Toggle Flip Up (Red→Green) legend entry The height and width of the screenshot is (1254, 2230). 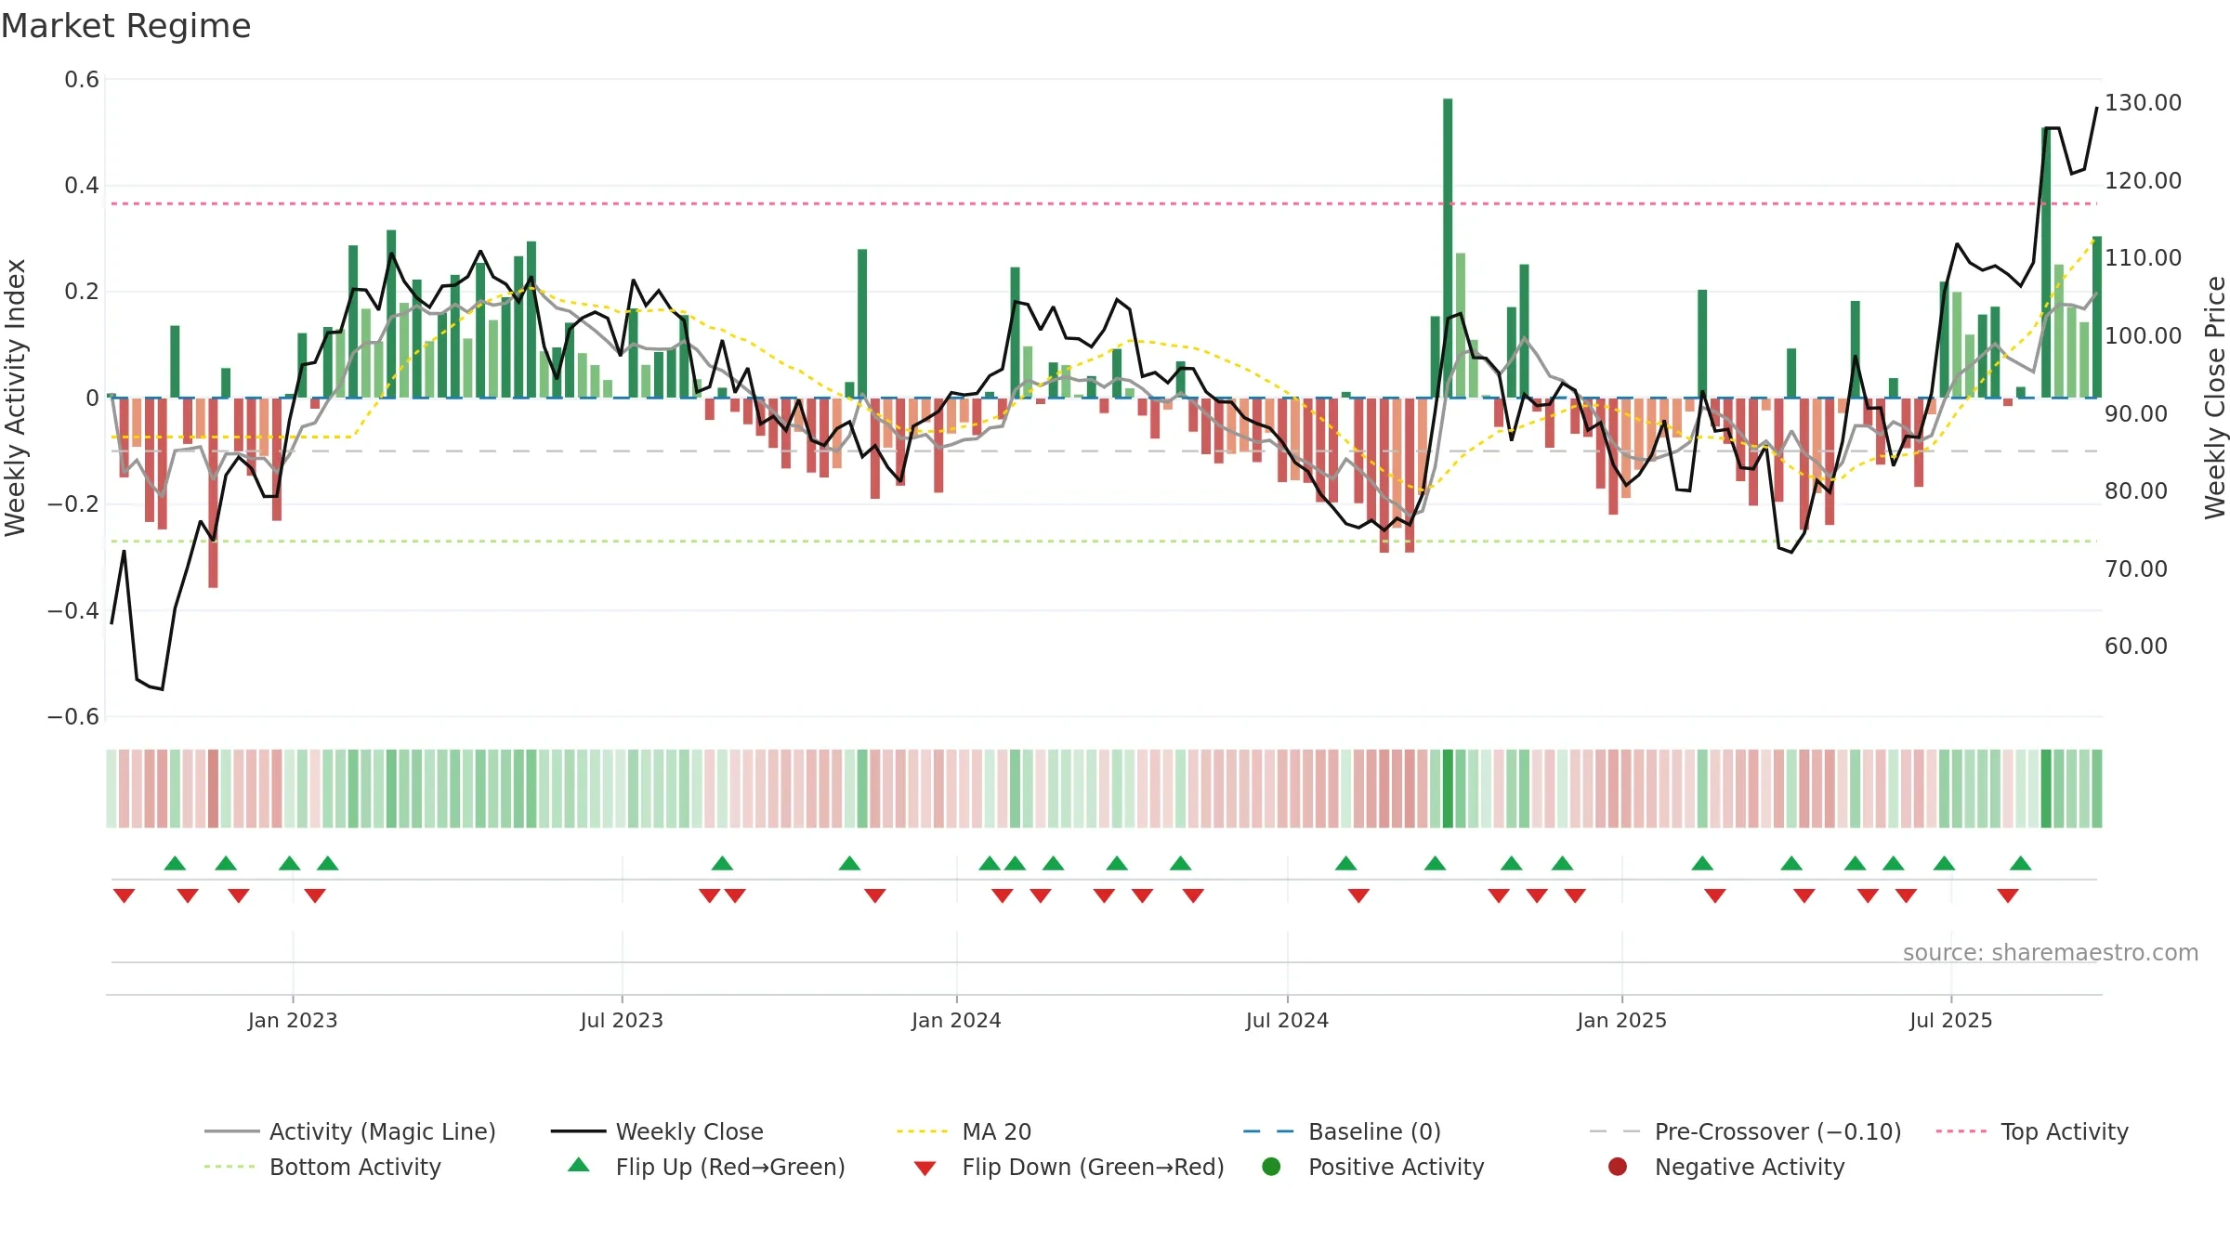click(x=706, y=1167)
